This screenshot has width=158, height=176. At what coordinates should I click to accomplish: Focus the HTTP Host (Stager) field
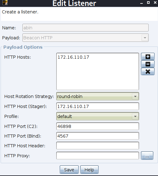pos(98,106)
